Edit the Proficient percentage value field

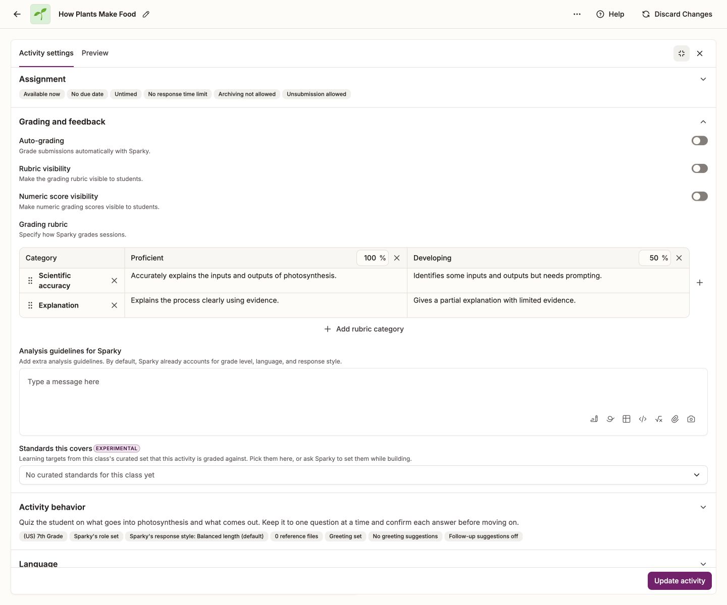[373, 258]
